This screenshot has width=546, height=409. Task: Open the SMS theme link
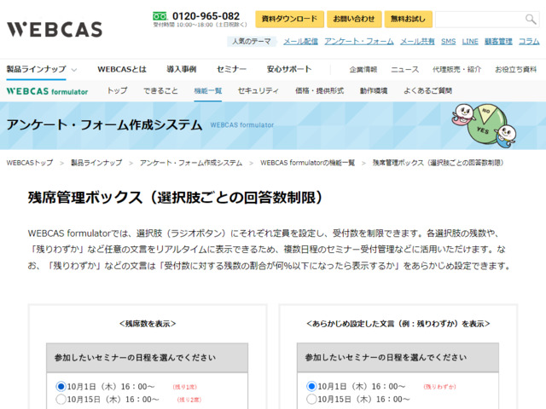[x=448, y=42]
